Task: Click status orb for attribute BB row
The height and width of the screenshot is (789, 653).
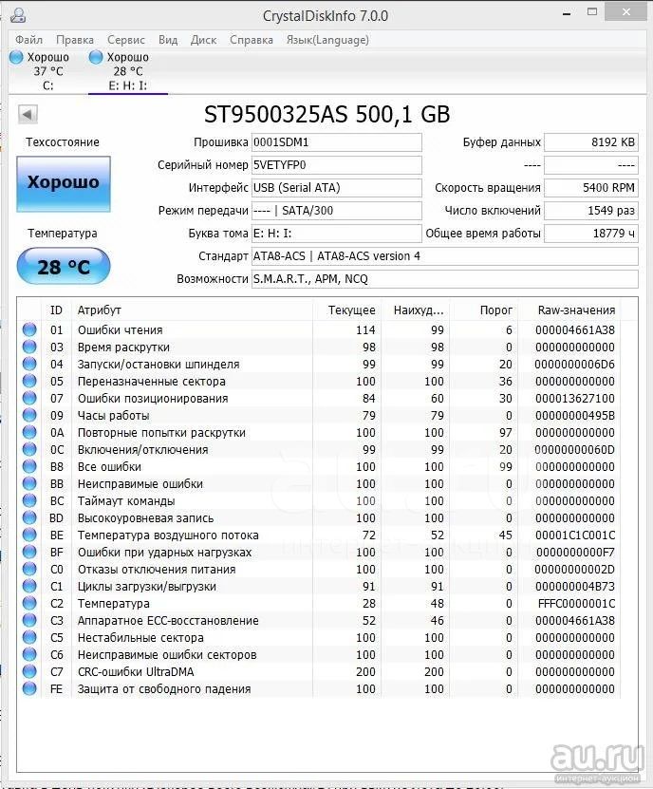Action: coord(29,483)
